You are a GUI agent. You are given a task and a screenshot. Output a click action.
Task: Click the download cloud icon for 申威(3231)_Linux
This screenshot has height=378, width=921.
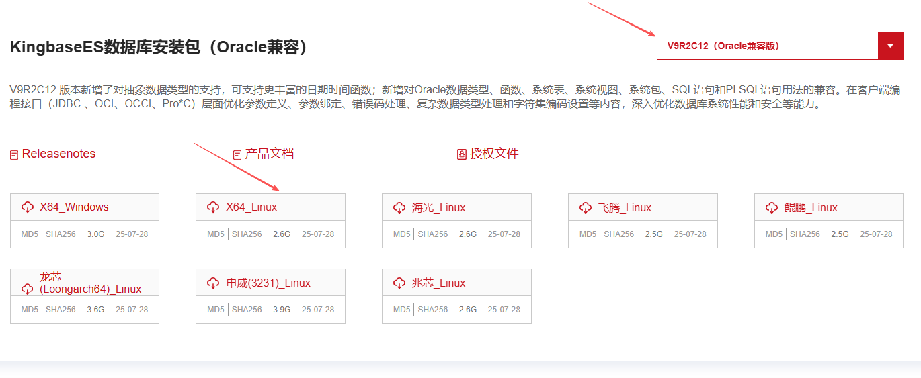coord(213,283)
